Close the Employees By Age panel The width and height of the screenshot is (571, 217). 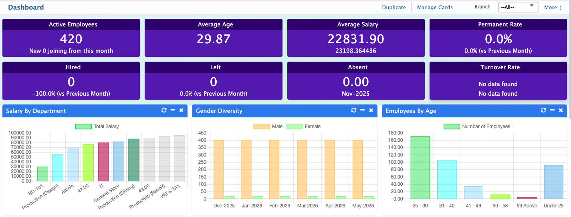tap(561, 111)
